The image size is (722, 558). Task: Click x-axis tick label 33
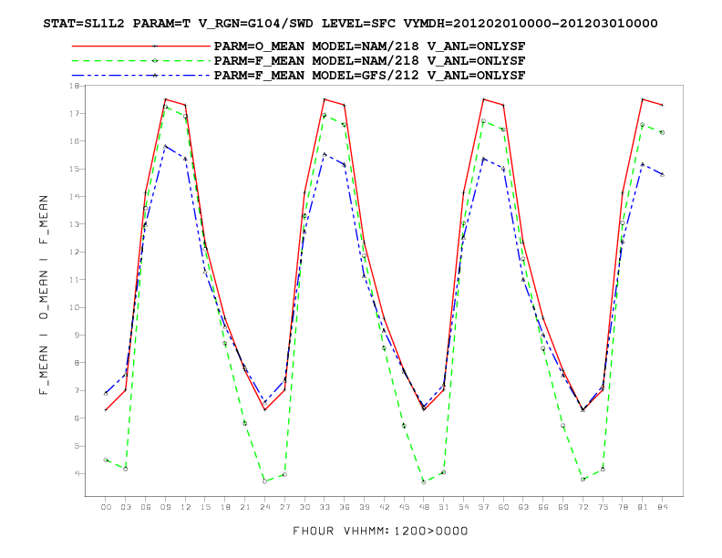(325, 507)
